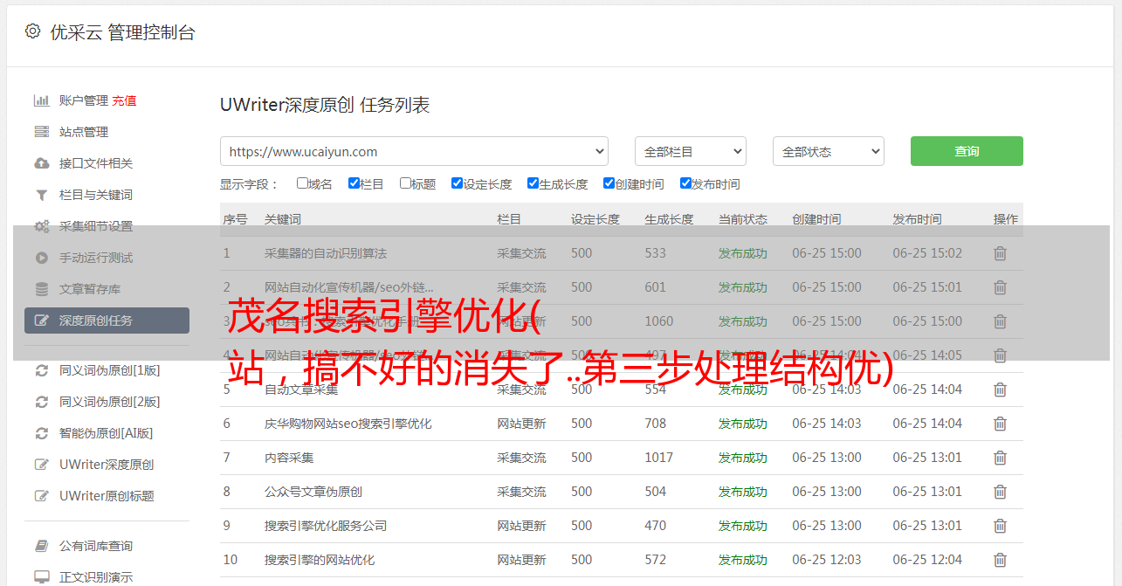Click the 当前状态 column header
Screen dimensions: 1122x586
743,219
